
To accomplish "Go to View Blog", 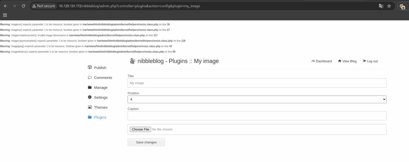I will pos(347,61).
